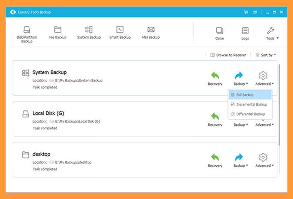The width and height of the screenshot is (293, 199).
Task: Click the vertical scrollbar of task list
Action: coord(280,106)
